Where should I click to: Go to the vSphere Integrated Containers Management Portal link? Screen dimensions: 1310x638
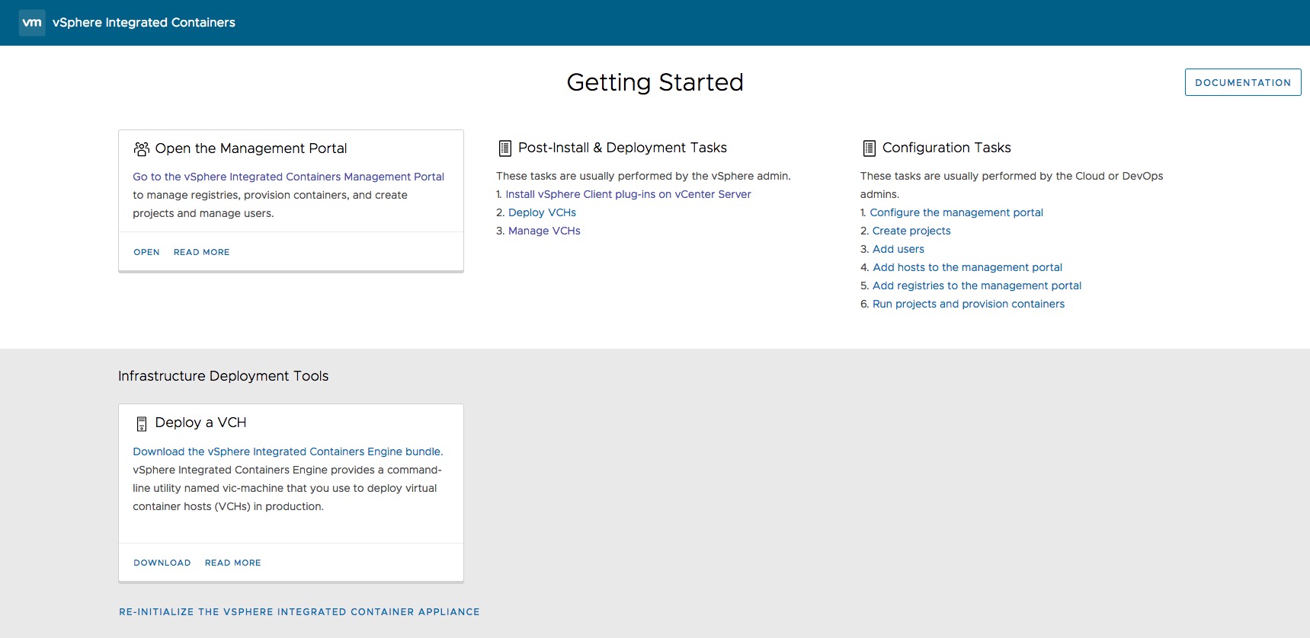288,177
